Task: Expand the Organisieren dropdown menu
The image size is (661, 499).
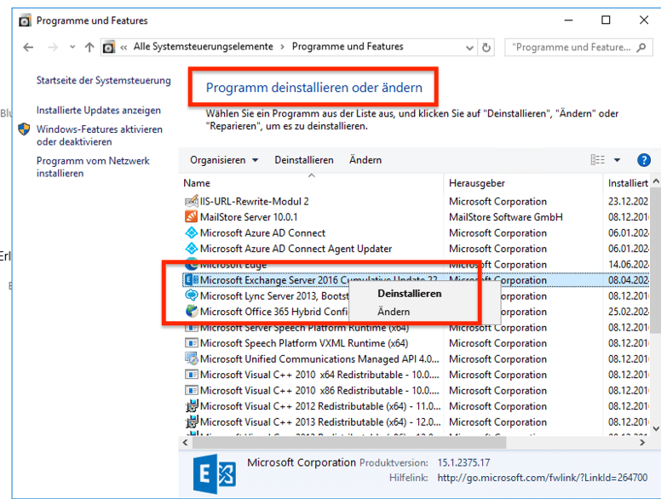Action: (224, 160)
